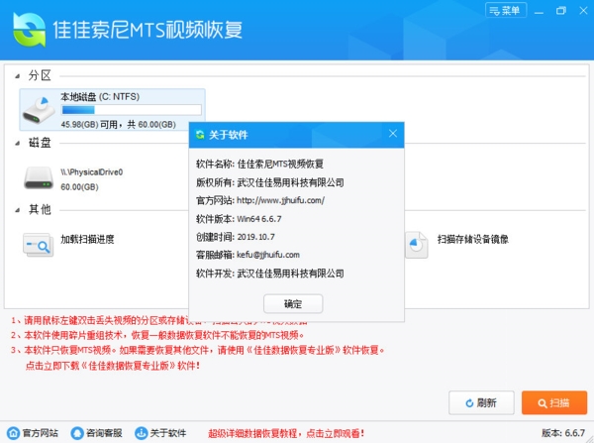The height and width of the screenshot is (443, 594).
Task: Click the 官方网站 home icon
Action: pyautogui.click(x=14, y=433)
